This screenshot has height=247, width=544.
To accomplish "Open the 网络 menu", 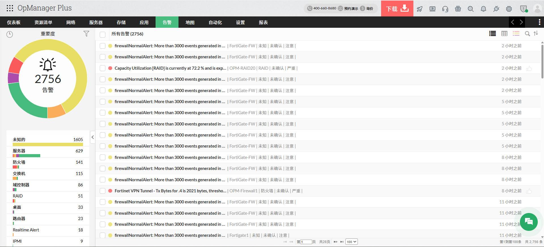I will pyautogui.click(x=71, y=22).
